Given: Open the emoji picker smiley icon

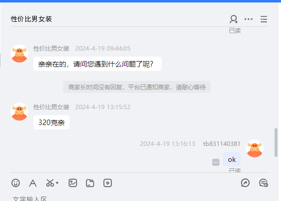Looking at the screenshot, I should tap(15, 183).
